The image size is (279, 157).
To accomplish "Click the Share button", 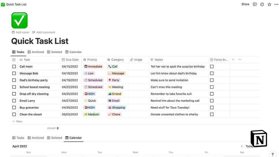I will (245, 4).
